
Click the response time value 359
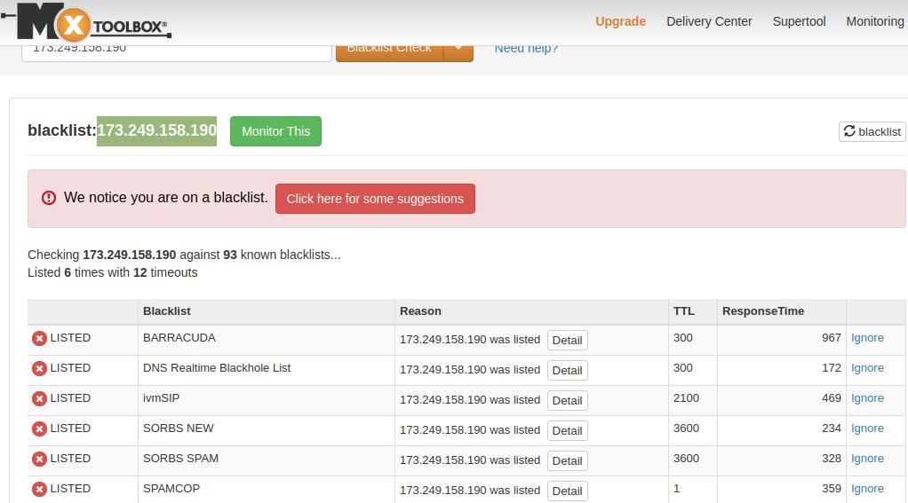click(832, 489)
